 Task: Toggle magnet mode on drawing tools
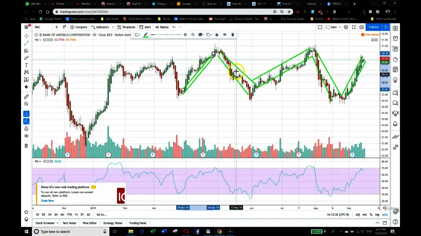26,114
